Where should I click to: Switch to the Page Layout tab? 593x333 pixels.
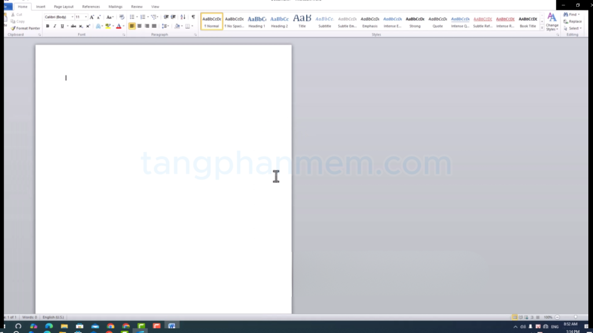tap(64, 6)
